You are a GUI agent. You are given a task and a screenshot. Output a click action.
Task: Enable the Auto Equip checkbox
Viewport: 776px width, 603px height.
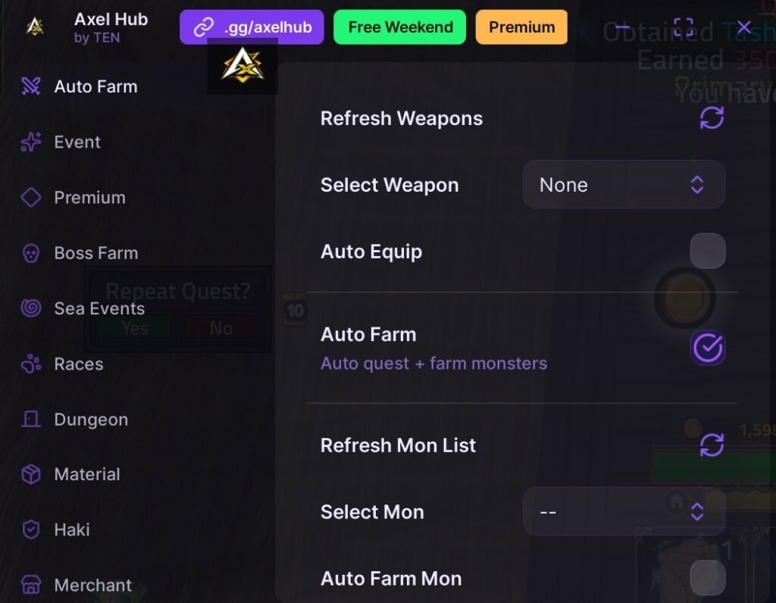707,252
